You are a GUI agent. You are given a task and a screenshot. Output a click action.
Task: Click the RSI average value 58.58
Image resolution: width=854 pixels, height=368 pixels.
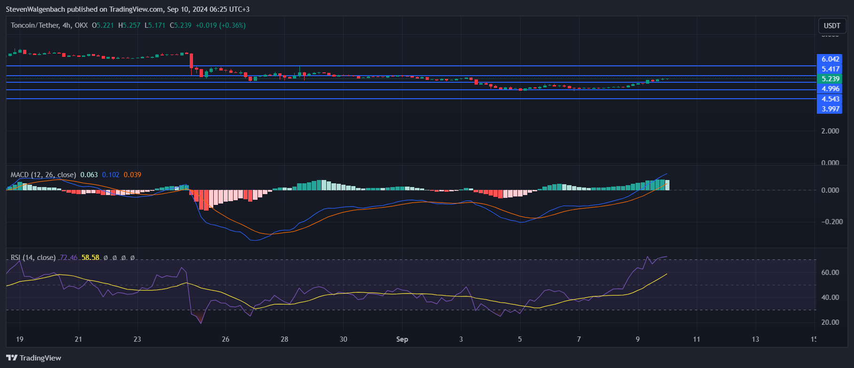90,258
